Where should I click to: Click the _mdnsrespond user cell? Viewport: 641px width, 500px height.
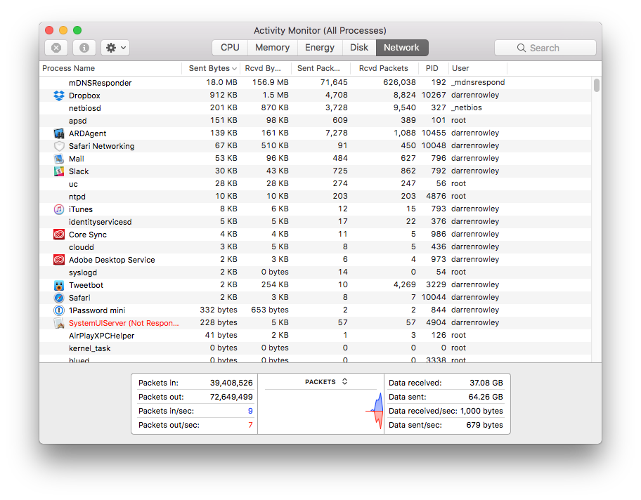coord(478,83)
